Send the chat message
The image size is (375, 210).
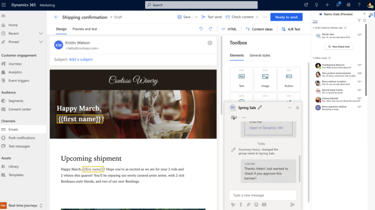[292, 205]
